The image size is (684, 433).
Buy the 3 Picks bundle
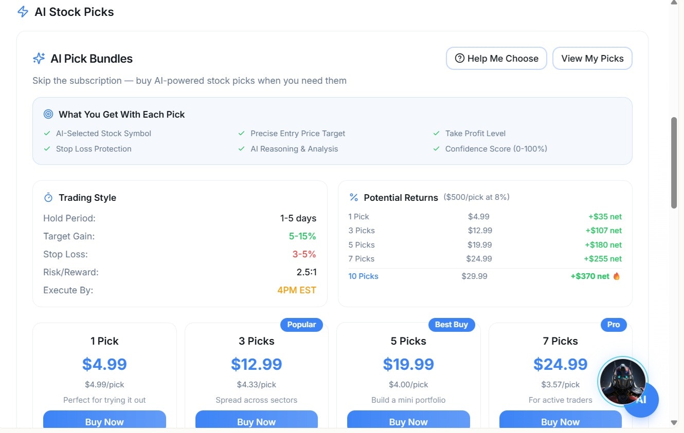click(257, 420)
